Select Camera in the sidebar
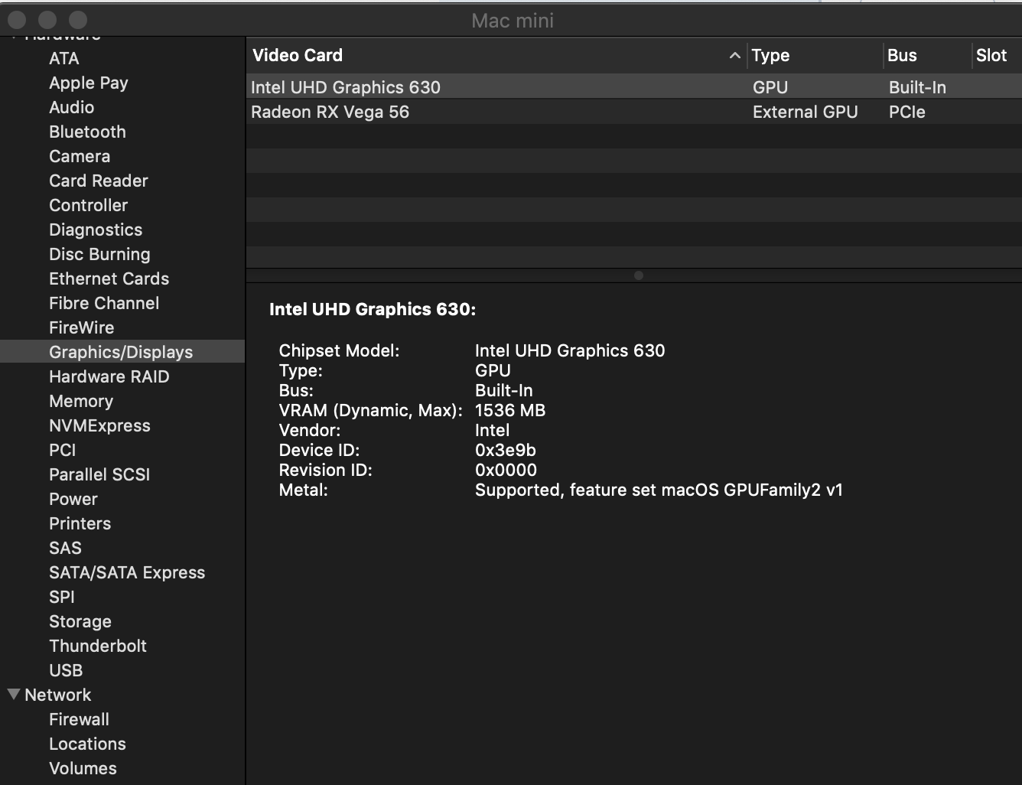The image size is (1022, 785). point(80,156)
